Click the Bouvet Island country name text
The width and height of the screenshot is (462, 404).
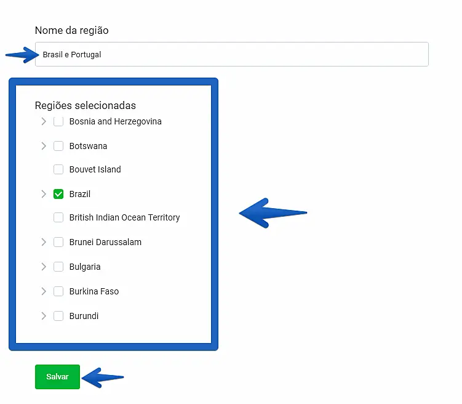pos(95,169)
